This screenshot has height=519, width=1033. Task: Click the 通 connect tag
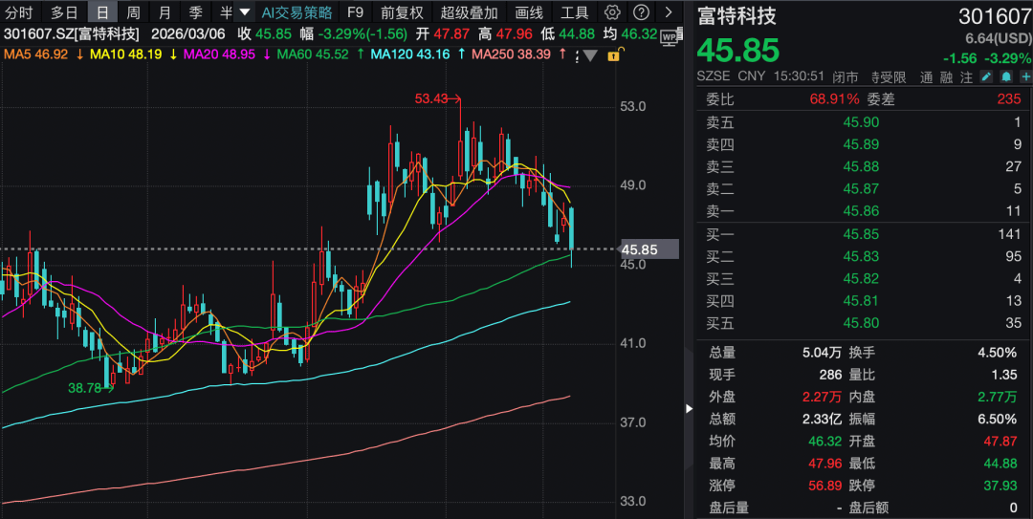(x=926, y=76)
